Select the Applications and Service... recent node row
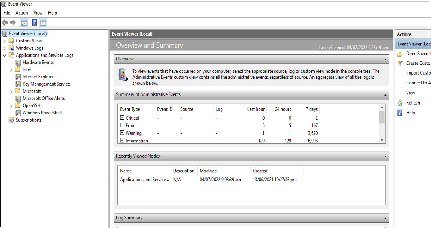This screenshot has height=228, width=431. point(251,180)
